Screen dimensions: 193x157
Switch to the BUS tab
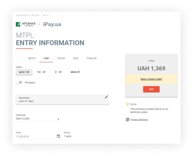pos(76,58)
